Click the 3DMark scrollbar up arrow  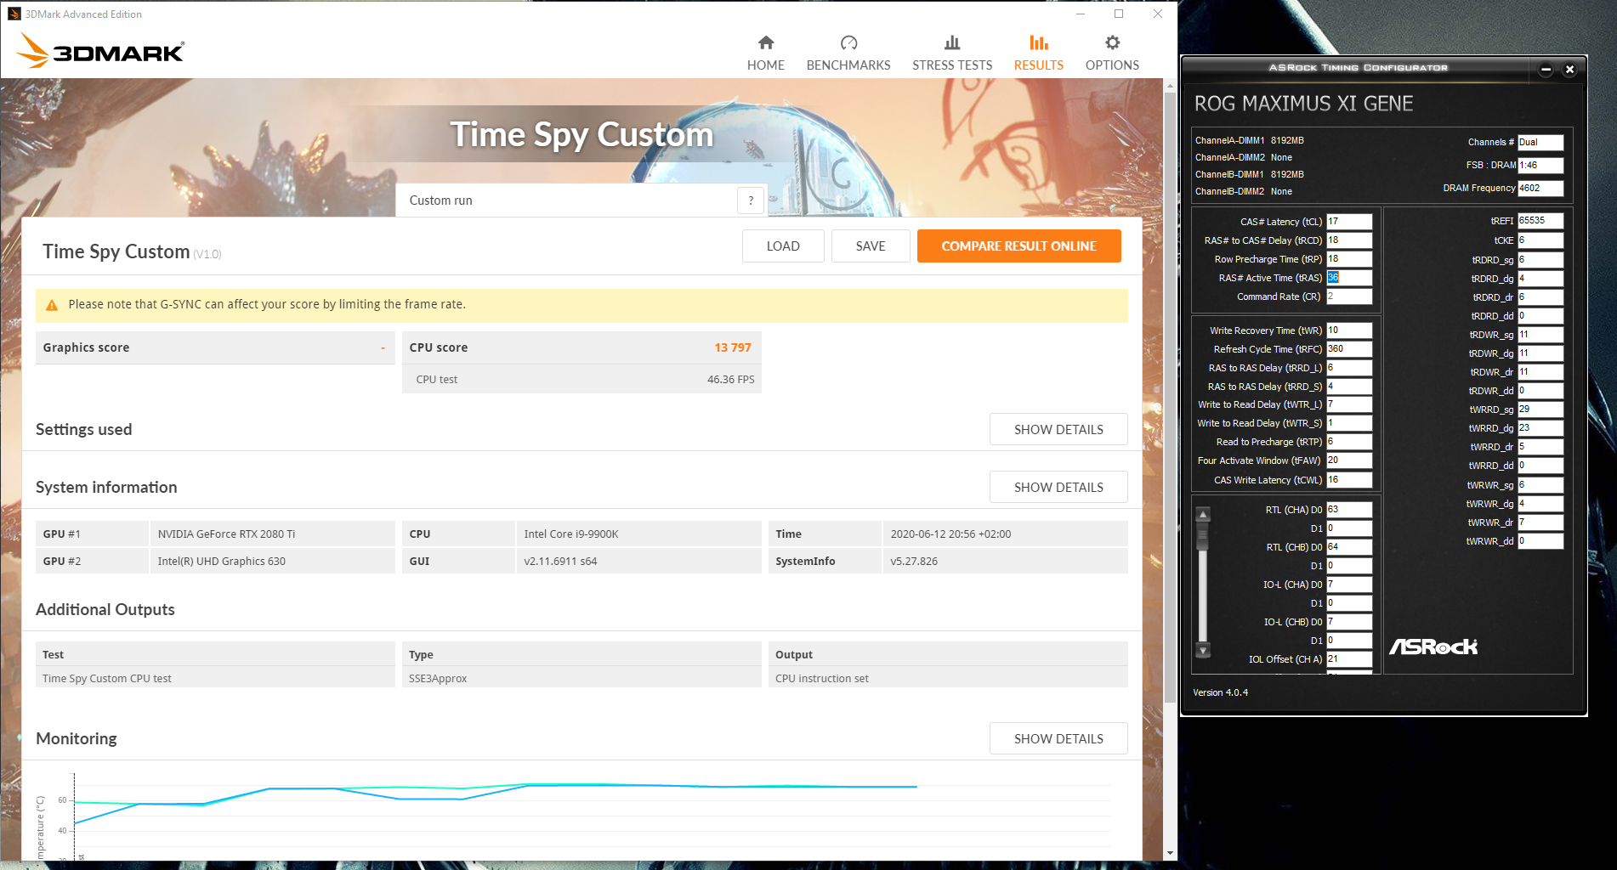click(1170, 86)
